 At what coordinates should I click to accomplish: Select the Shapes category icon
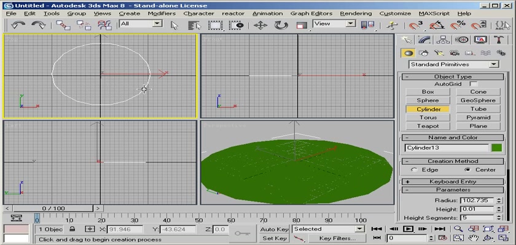click(x=424, y=53)
